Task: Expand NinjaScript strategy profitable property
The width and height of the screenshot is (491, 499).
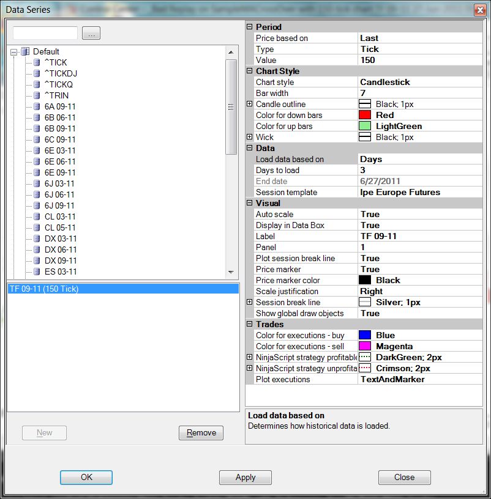Action: coord(250,357)
